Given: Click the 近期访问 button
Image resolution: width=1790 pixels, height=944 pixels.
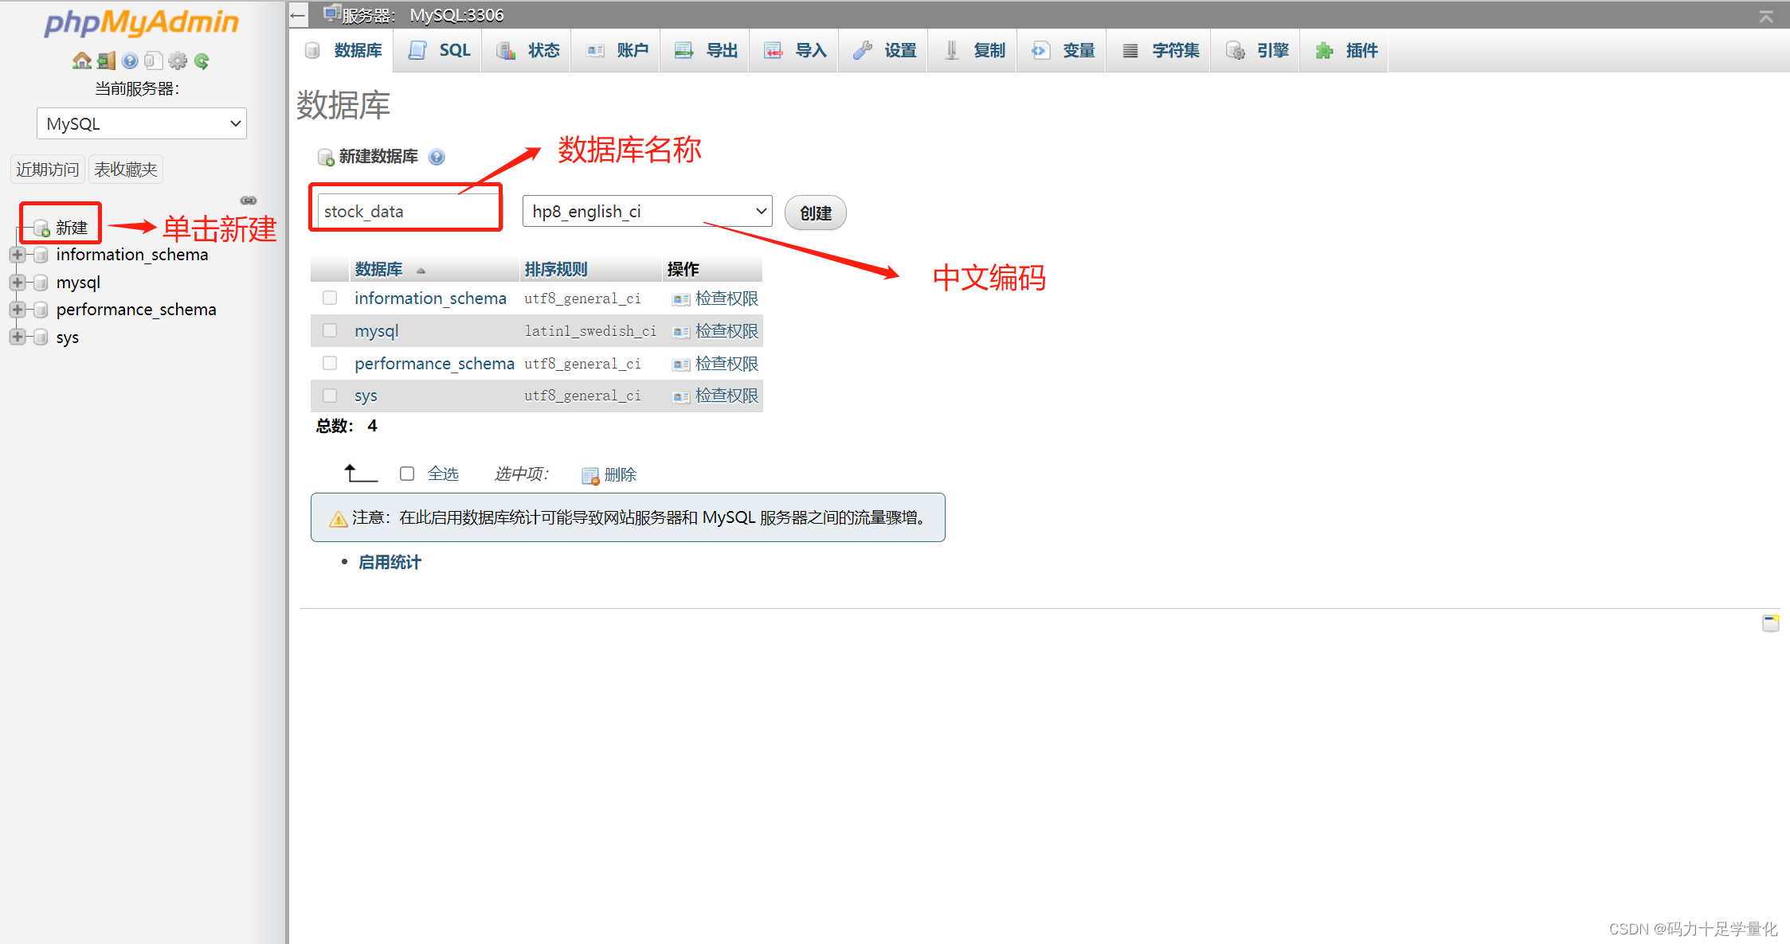Looking at the screenshot, I should coord(48,170).
